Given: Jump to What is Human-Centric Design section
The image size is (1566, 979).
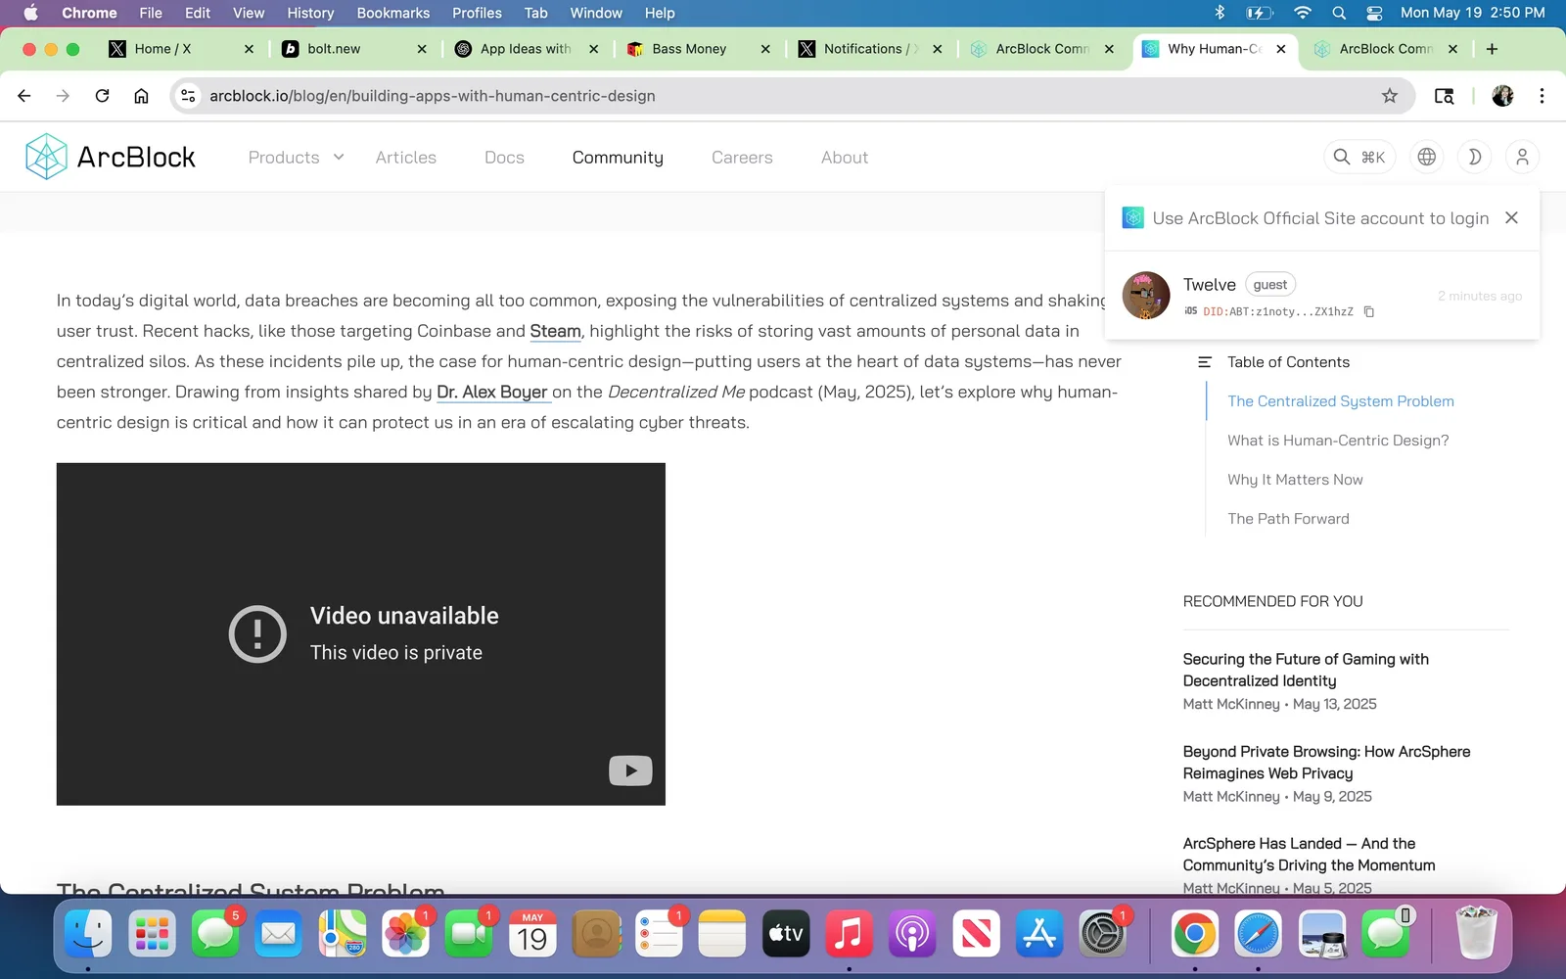Looking at the screenshot, I should 1338,441.
